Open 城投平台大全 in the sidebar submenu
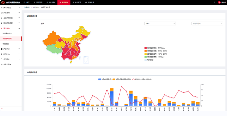This screenshot has height=116, width=227. pyautogui.click(x=7, y=33)
